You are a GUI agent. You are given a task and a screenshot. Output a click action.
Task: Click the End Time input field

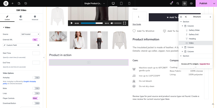36,63
